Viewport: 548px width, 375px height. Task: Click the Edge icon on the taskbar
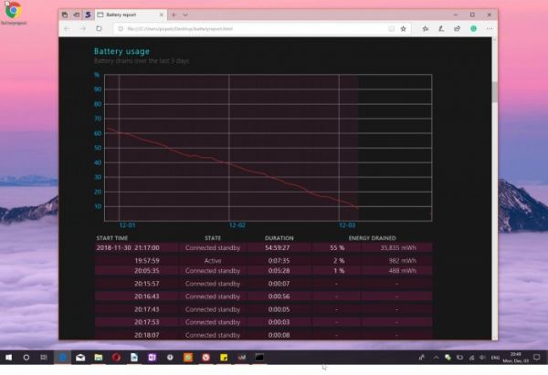pos(62,358)
